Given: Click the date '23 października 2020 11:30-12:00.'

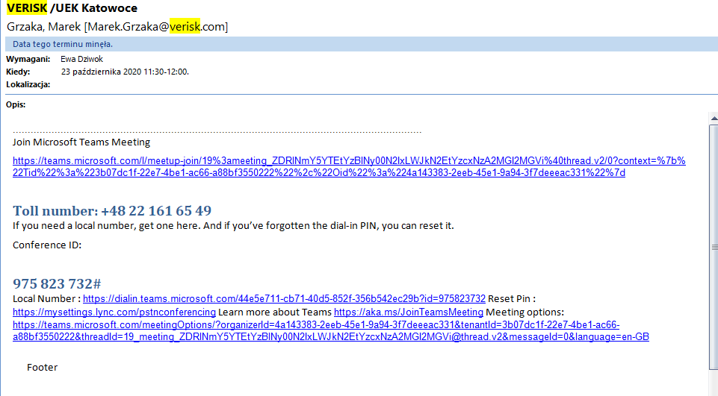Looking at the screenshot, I should (125, 72).
